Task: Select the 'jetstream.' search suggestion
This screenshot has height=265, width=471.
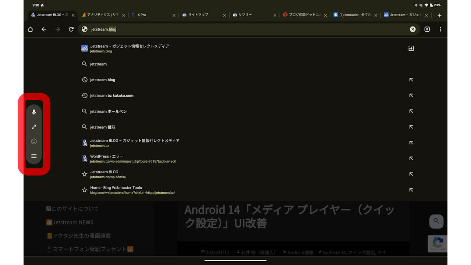Action: click(249, 64)
